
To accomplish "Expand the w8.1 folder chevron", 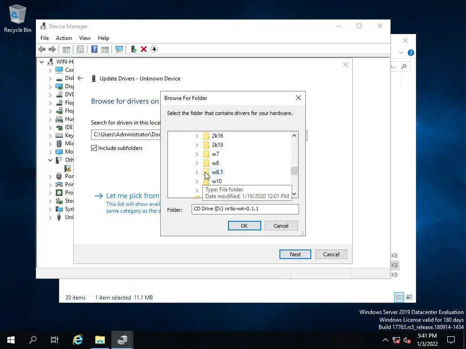I will pyautogui.click(x=197, y=172).
